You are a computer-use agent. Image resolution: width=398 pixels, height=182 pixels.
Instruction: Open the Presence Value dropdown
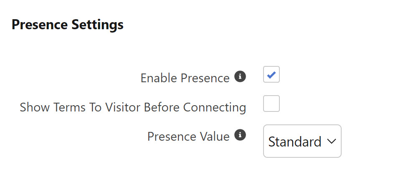(x=302, y=142)
